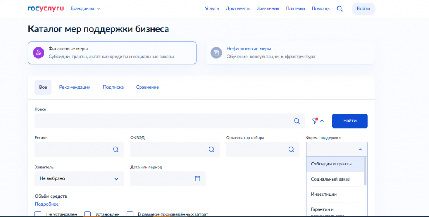Open the Подробнее link
The height and width of the screenshot is (217, 429).
(47, 204)
